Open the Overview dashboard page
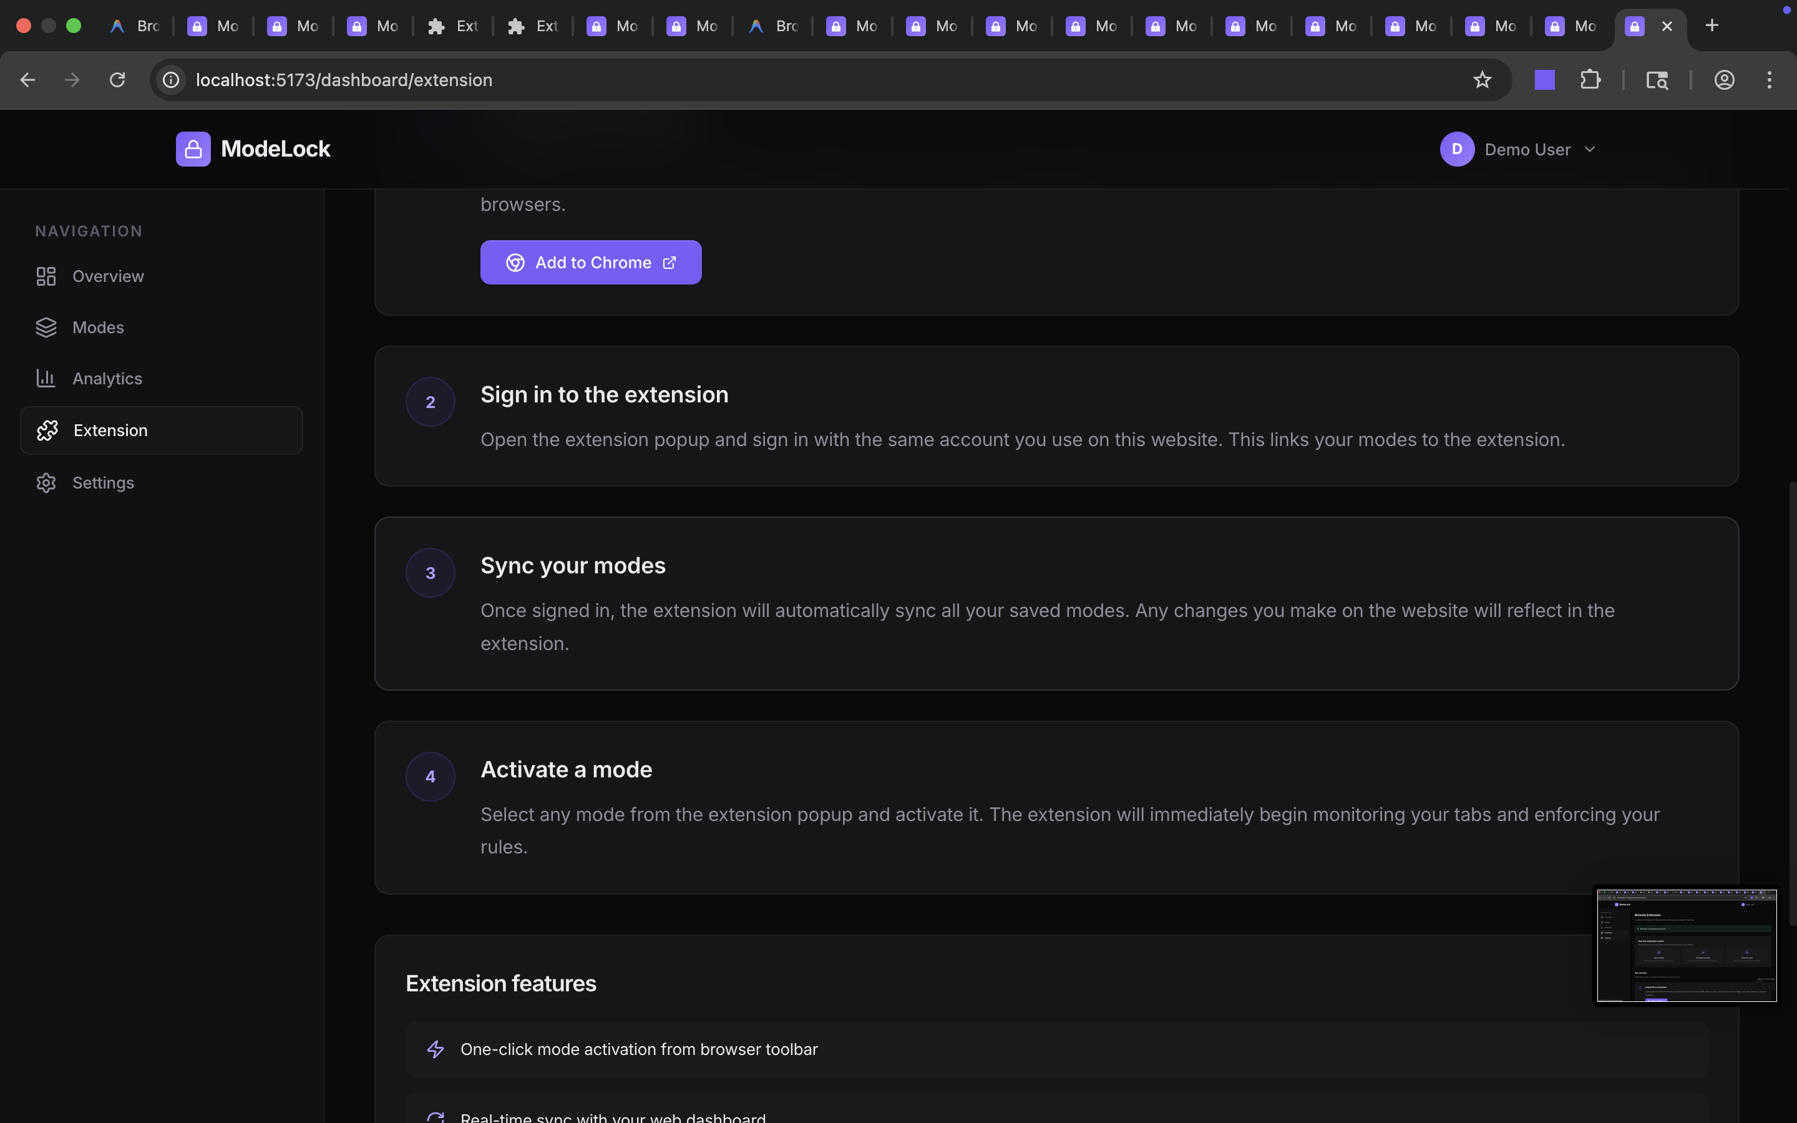This screenshot has width=1797, height=1123. click(108, 276)
